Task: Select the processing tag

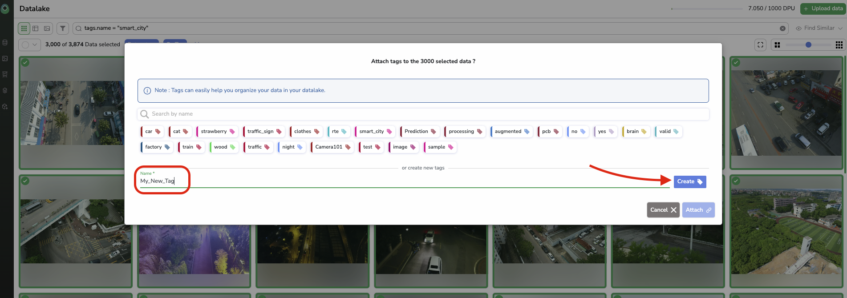Action: 465,132
